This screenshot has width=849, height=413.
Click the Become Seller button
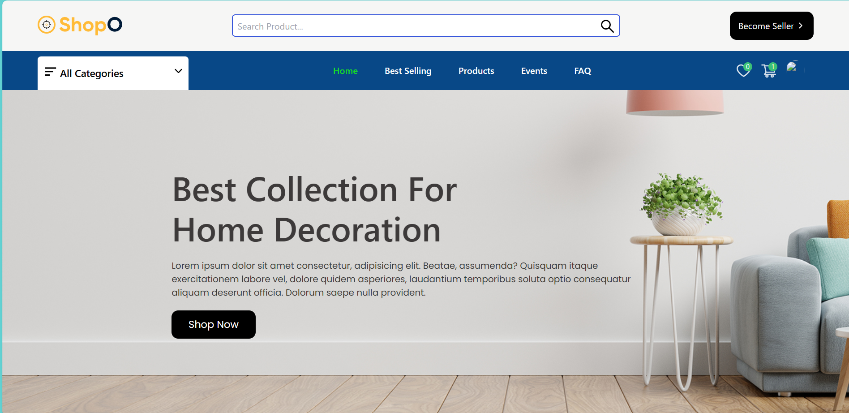click(771, 26)
